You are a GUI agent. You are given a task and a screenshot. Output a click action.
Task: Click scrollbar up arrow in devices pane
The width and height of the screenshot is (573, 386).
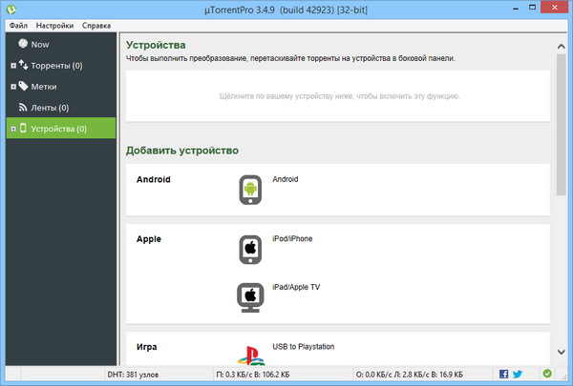coord(561,47)
